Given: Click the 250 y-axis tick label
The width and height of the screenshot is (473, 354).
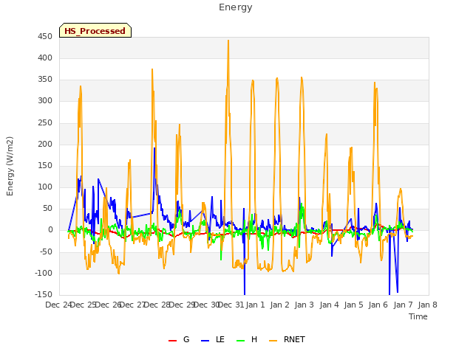Looking at the screenshot, I should coord(45,122).
